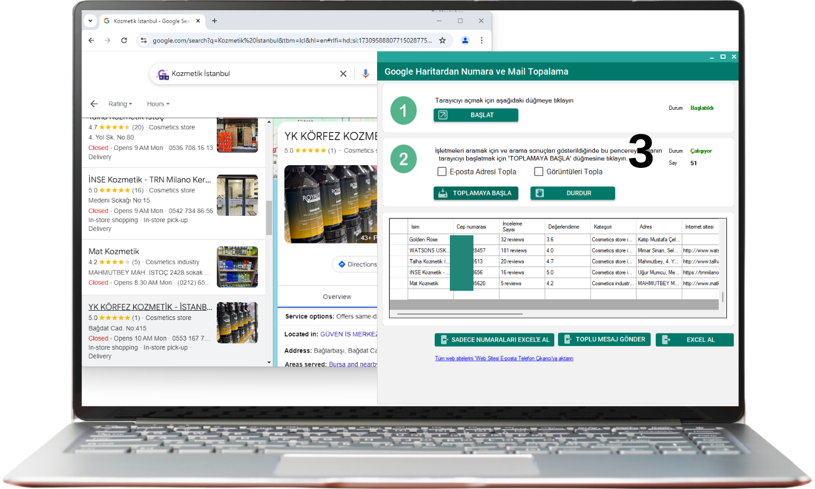This screenshot has width=815, height=489.
Task: Click the İnternet sitesi column header
Action: [700, 227]
